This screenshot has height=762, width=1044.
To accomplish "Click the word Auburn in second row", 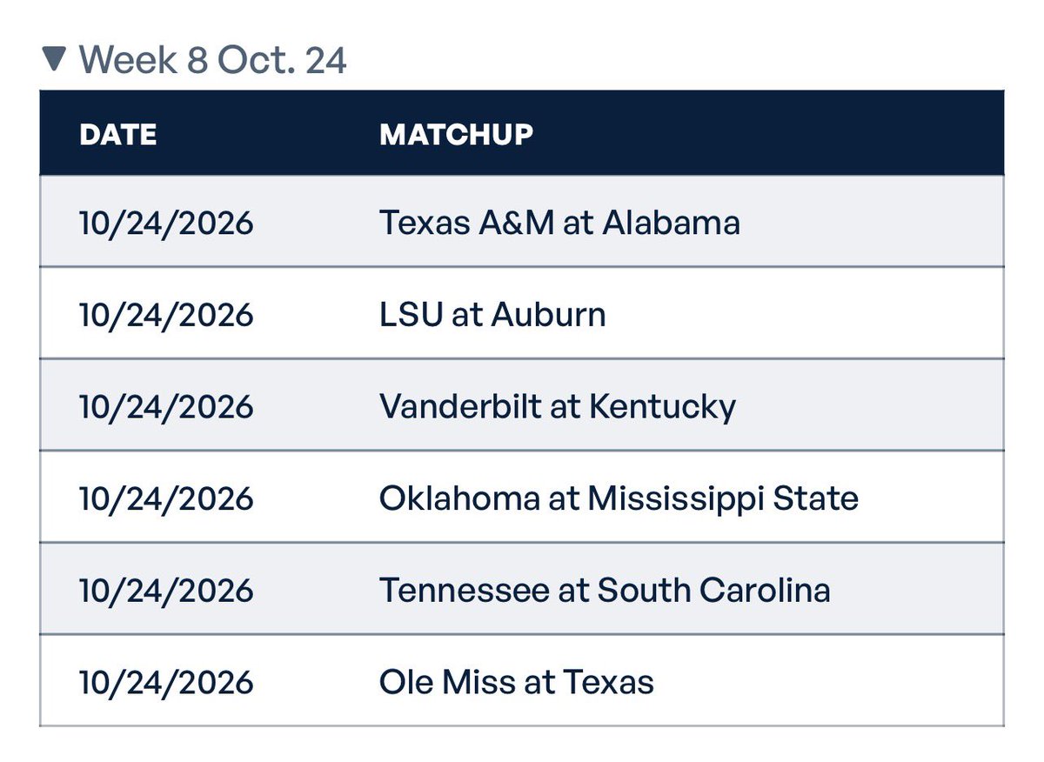I will (549, 314).
